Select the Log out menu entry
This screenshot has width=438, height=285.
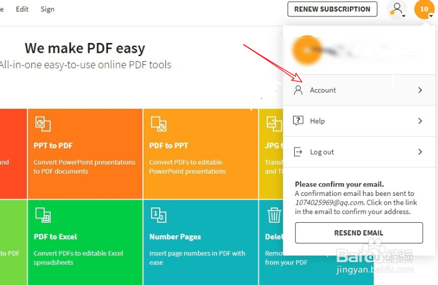(359, 152)
